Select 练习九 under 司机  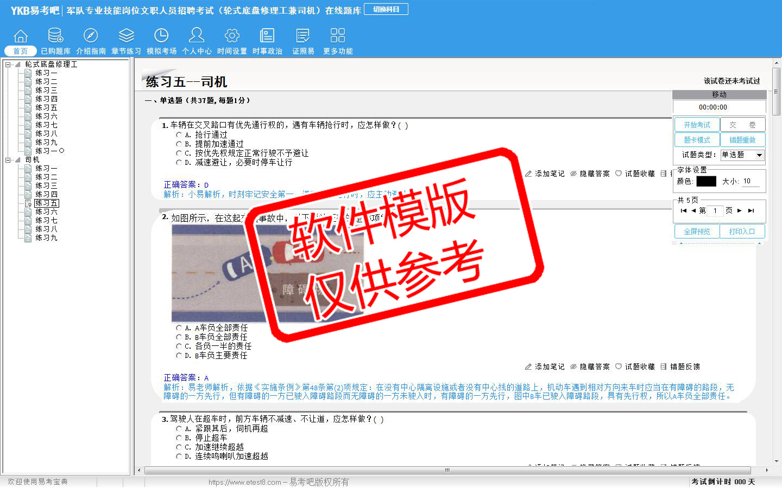pos(46,237)
